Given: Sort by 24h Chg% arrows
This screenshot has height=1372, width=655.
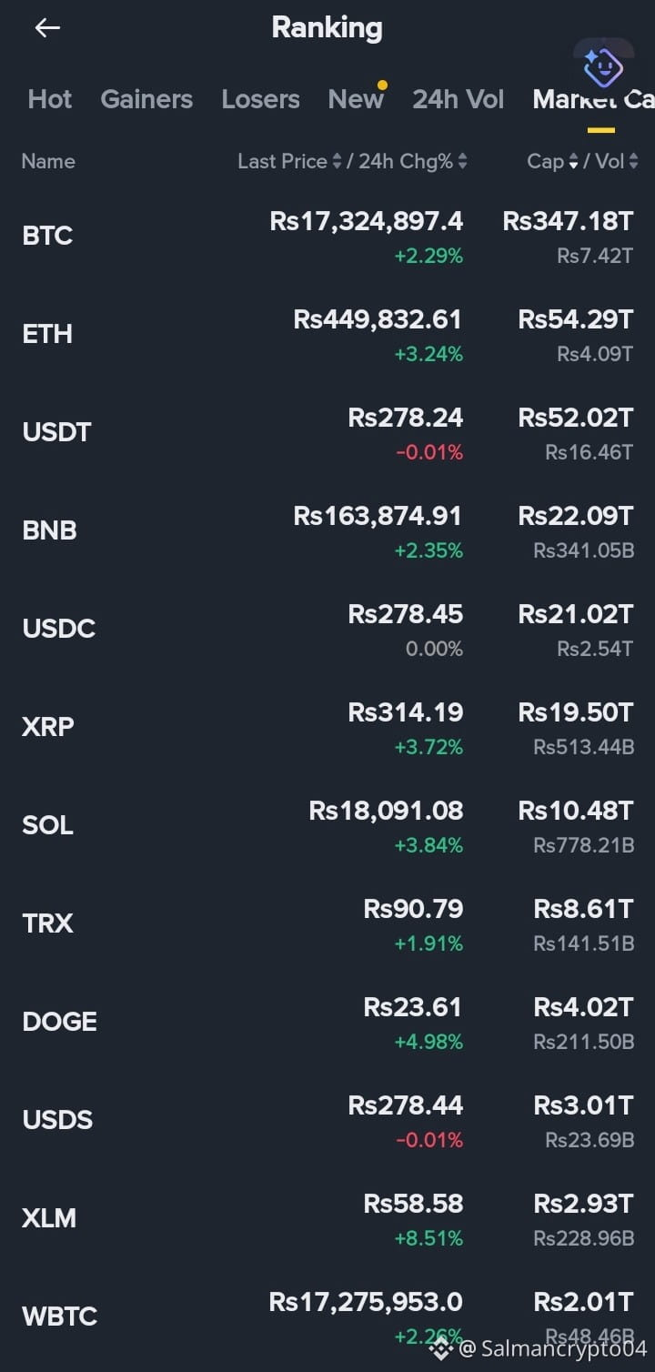Looking at the screenshot, I should pos(462,162).
